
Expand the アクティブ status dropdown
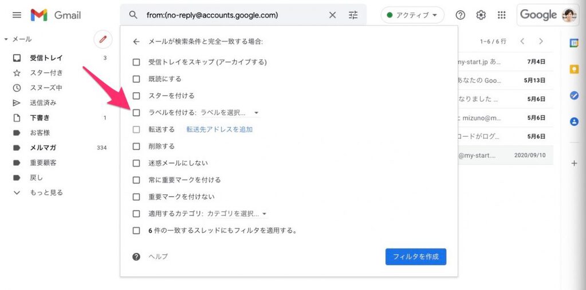412,15
